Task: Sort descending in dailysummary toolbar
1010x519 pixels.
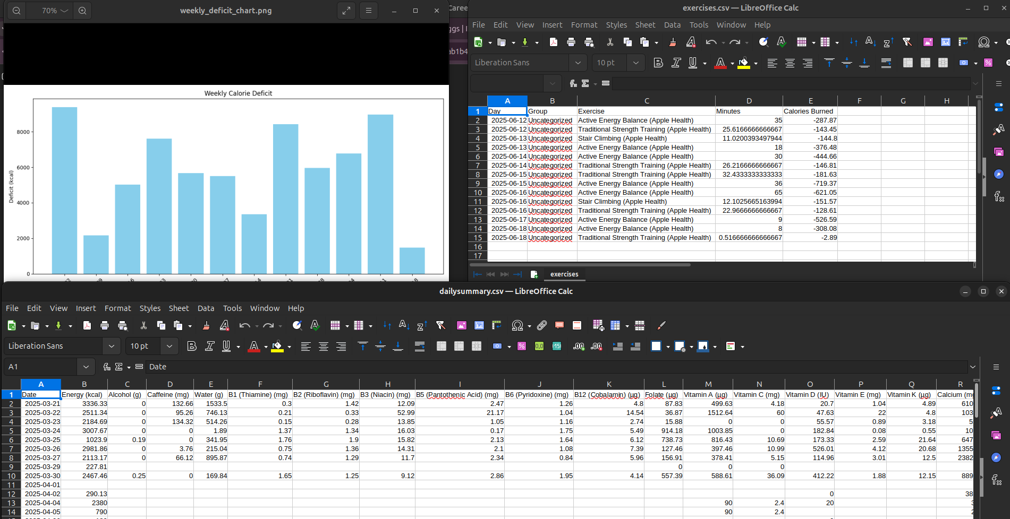Action: [x=422, y=325]
